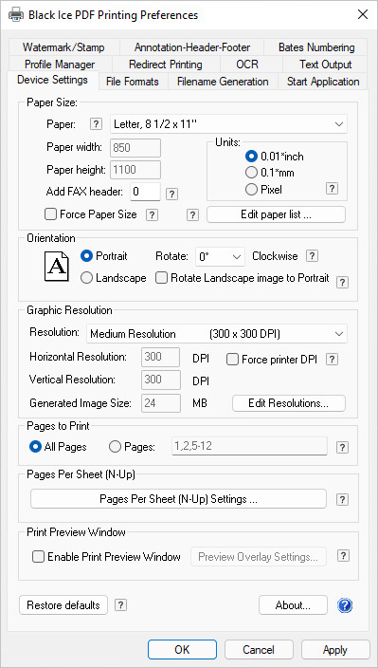Open the blue online help icon
This screenshot has width=378, height=668.
tap(345, 605)
